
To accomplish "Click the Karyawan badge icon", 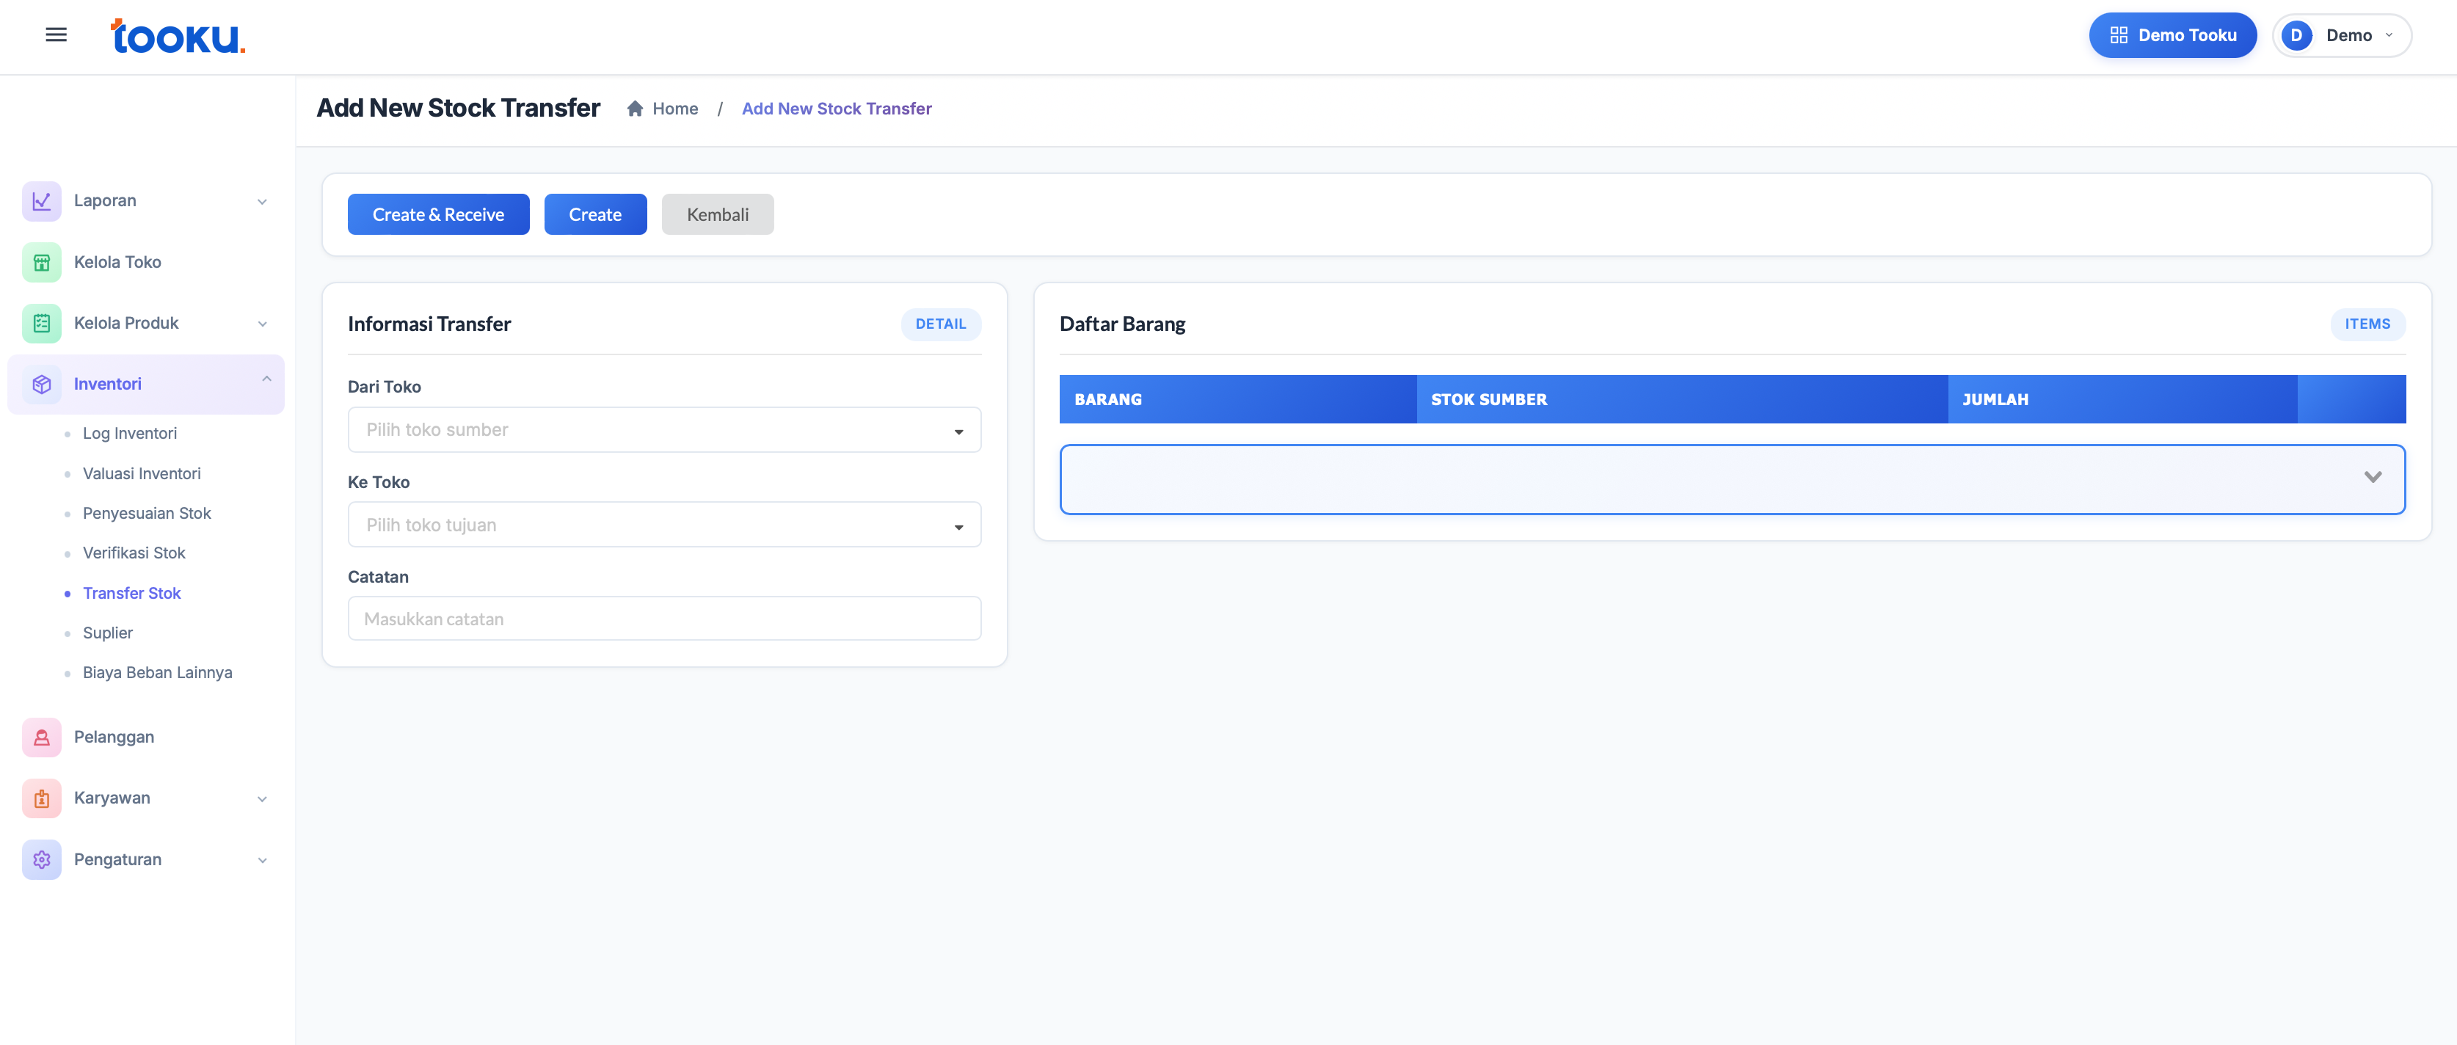I will click(x=41, y=798).
